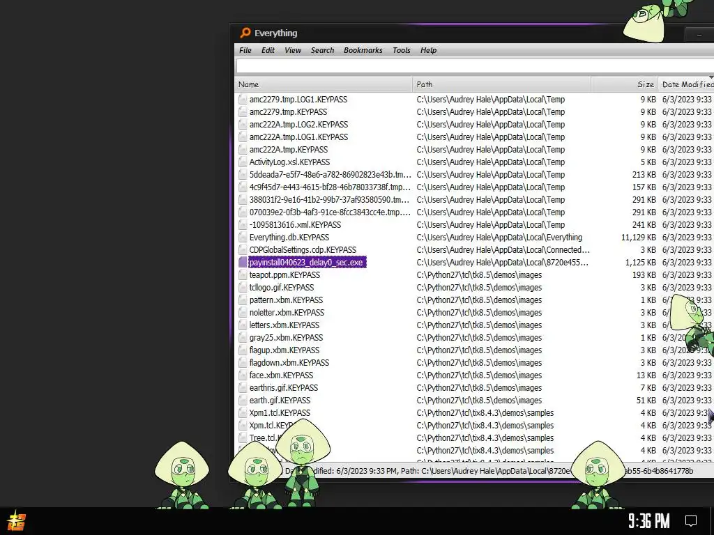Select the -1095813616.xml.KEYPASS file name
714x535 pixels.
pos(295,225)
